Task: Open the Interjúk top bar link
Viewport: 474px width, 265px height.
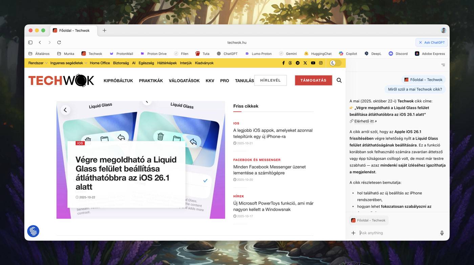Action: pyautogui.click(x=186, y=63)
